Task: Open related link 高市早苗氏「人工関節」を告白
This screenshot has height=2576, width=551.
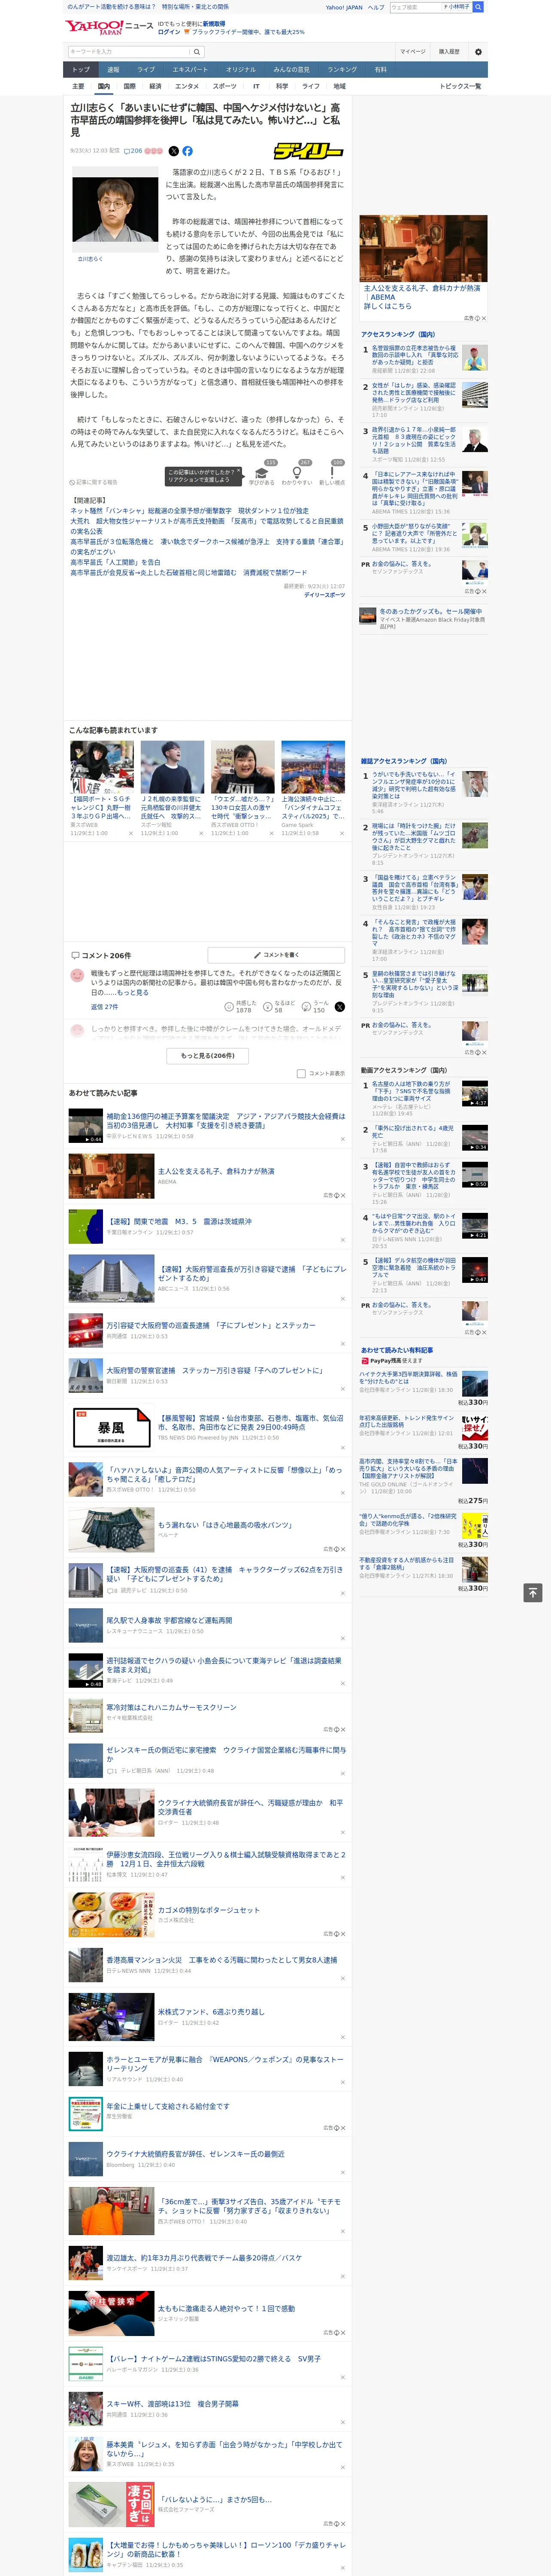Action: pyautogui.click(x=115, y=563)
